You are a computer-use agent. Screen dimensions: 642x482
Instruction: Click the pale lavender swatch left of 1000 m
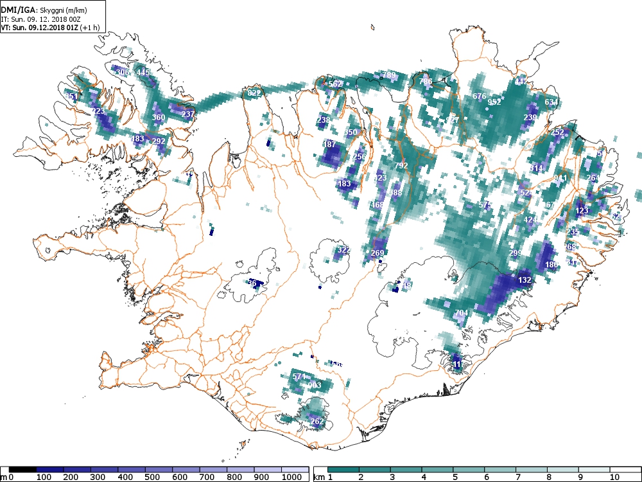tap(268, 470)
